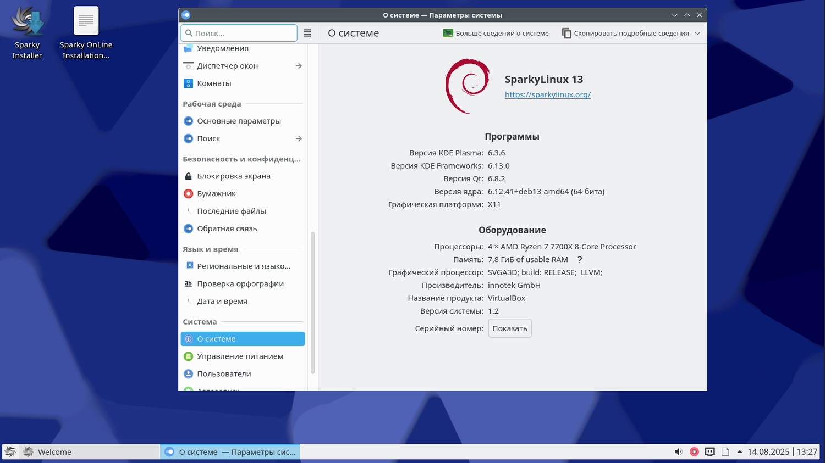Open Комнаты (Activities) settings icon
The image size is (825, 463).
188,83
